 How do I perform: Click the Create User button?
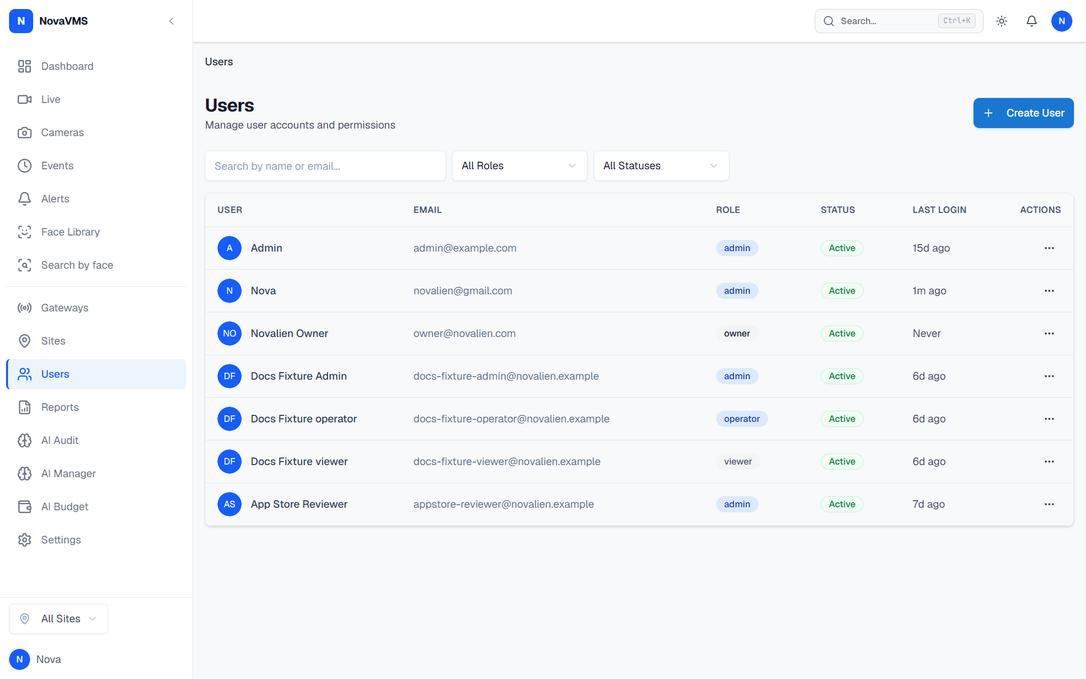(1024, 113)
